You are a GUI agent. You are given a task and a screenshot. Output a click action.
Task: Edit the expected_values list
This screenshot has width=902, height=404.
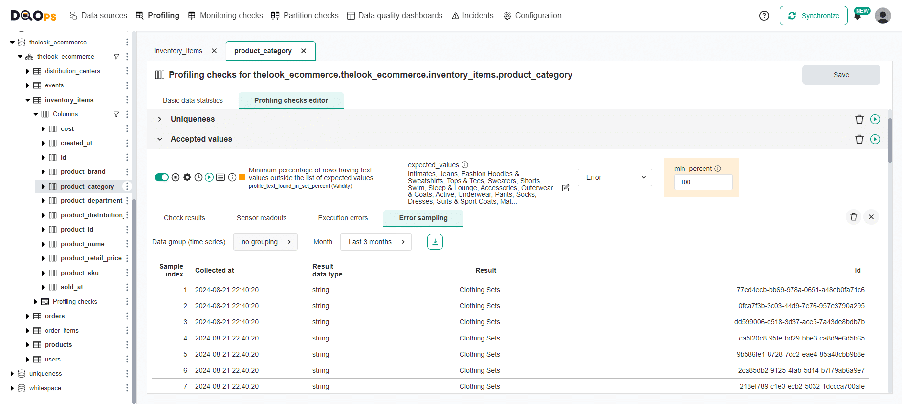(566, 188)
